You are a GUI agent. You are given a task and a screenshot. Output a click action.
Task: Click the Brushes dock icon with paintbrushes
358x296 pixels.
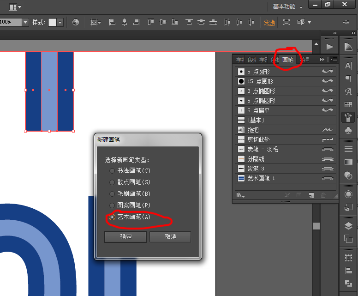(x=348, y=117)
